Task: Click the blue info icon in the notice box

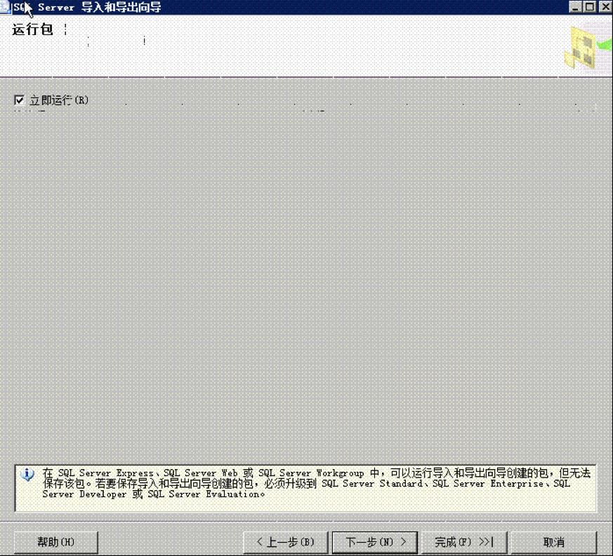Action: (x=27, y=475)
